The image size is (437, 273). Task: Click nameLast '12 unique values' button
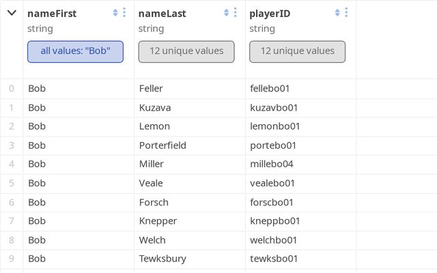tap(186, 51)
